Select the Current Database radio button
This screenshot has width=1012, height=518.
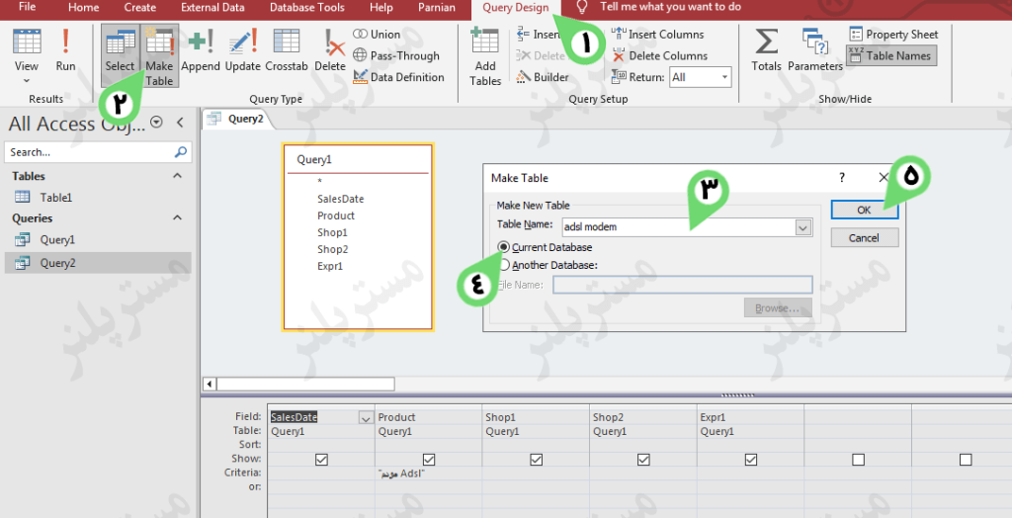[x=503, y=247]
